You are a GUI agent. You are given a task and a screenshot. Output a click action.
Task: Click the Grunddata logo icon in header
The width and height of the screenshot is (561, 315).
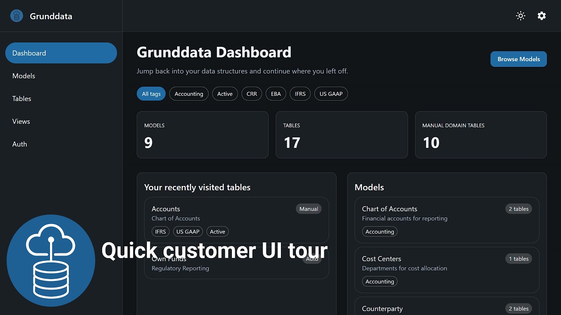point(17,16)
